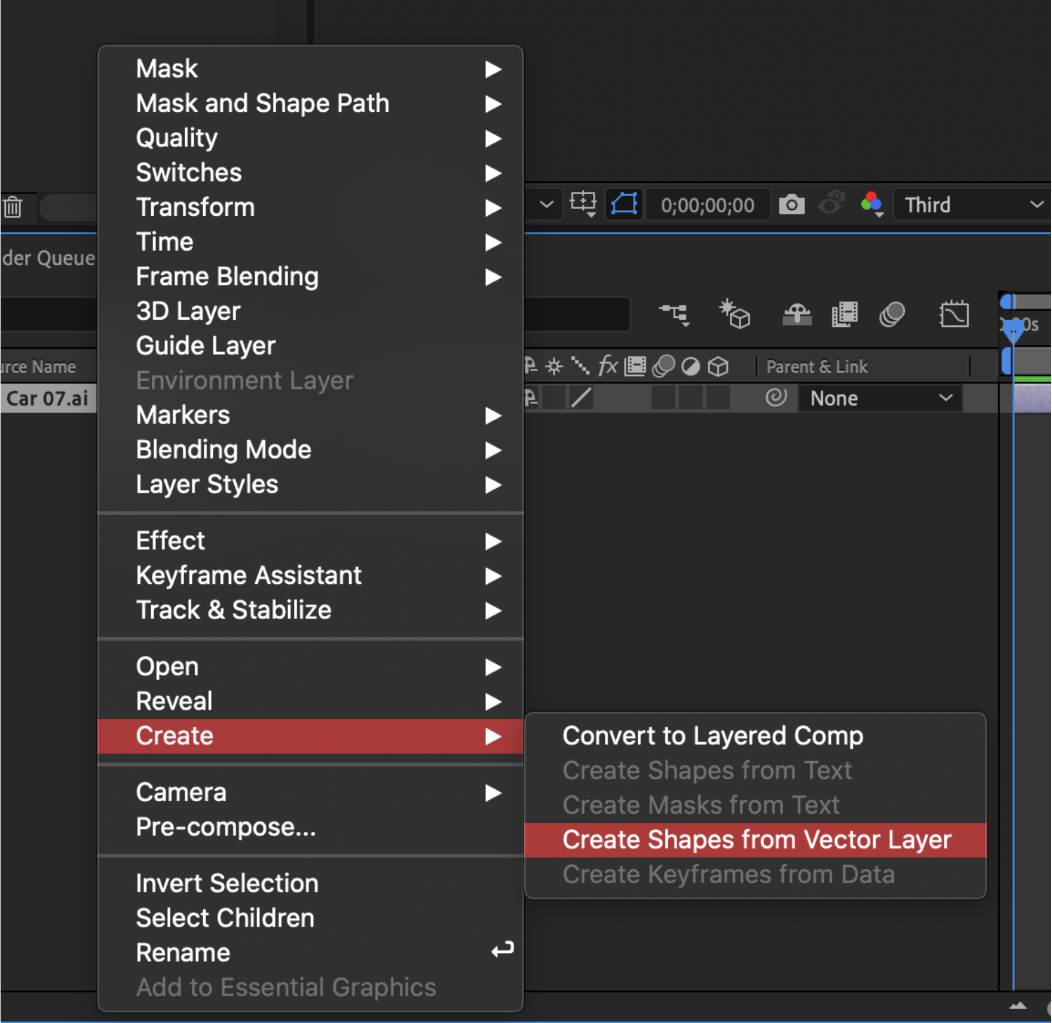The height and width of the screenshot is (1023, 1052).
Task: Expand the Mask submenu
Action: point(311,69)
